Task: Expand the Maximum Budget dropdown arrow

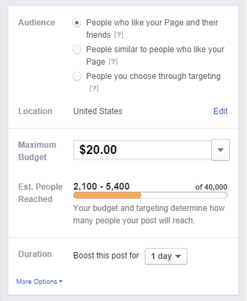Action: [x=220, y=150]
